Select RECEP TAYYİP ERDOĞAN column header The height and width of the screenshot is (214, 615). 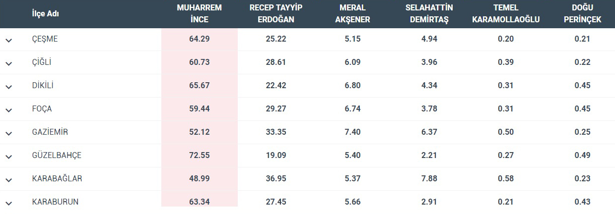[x=276, y=14]
